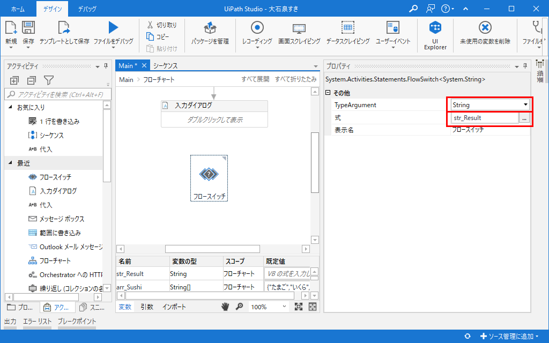The height and width of the screenshot is (343, 549).
Task: Collapse the ribbon with the up chevron
Action: [x=466, y=9]
